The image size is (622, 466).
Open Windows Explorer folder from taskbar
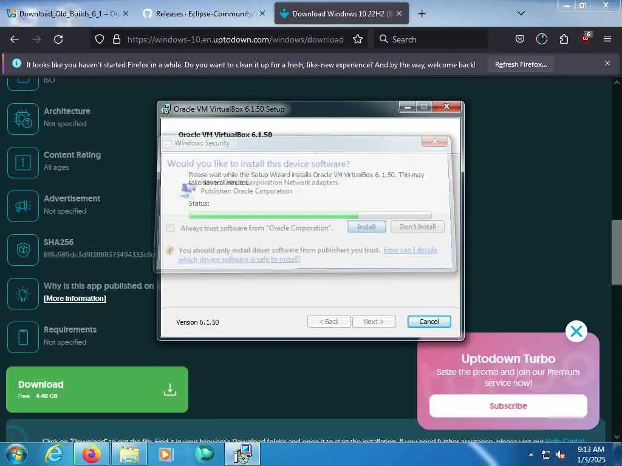click(x=129, y=454)
